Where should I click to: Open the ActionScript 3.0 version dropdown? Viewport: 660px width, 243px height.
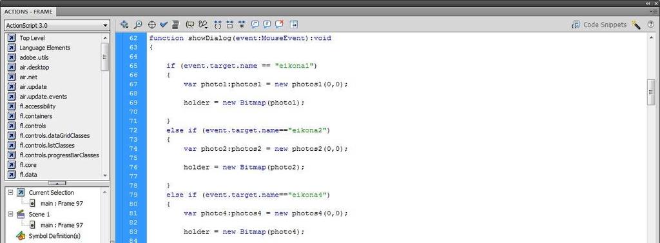click(57, 25)
